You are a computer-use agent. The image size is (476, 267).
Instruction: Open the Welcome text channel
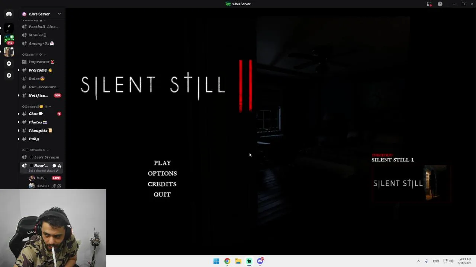[41, 70]
